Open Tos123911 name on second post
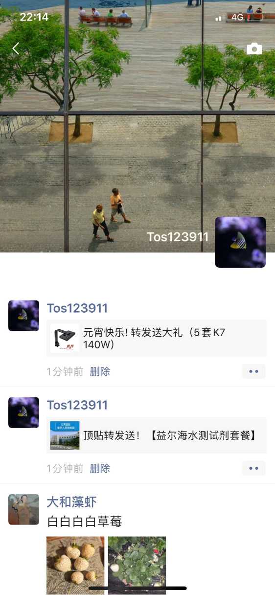 pyautogui.click(x=77, y=405)
